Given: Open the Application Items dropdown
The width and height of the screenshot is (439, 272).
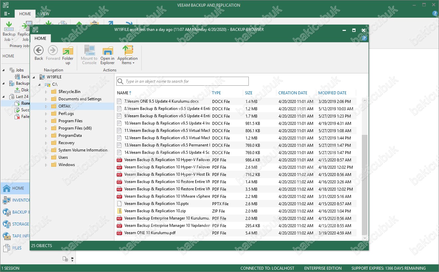Looking at the screenshot, I should [x=127, y=55].
